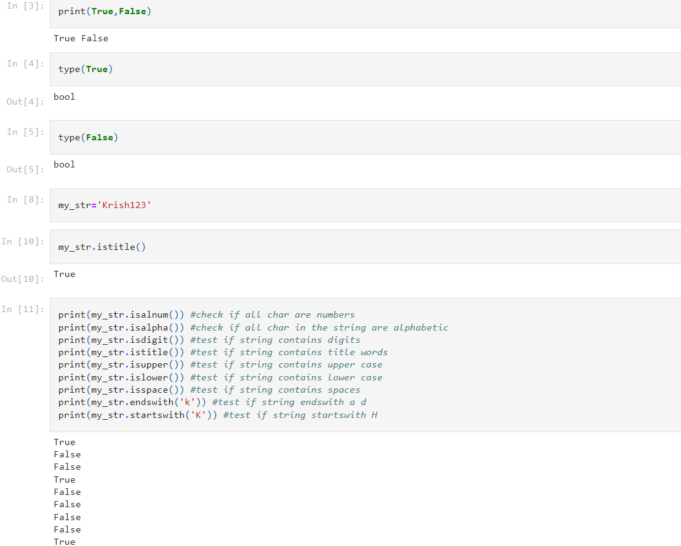Click the print(my_str.isdigit()) line

pyautogui.click(x=121, y=340)
